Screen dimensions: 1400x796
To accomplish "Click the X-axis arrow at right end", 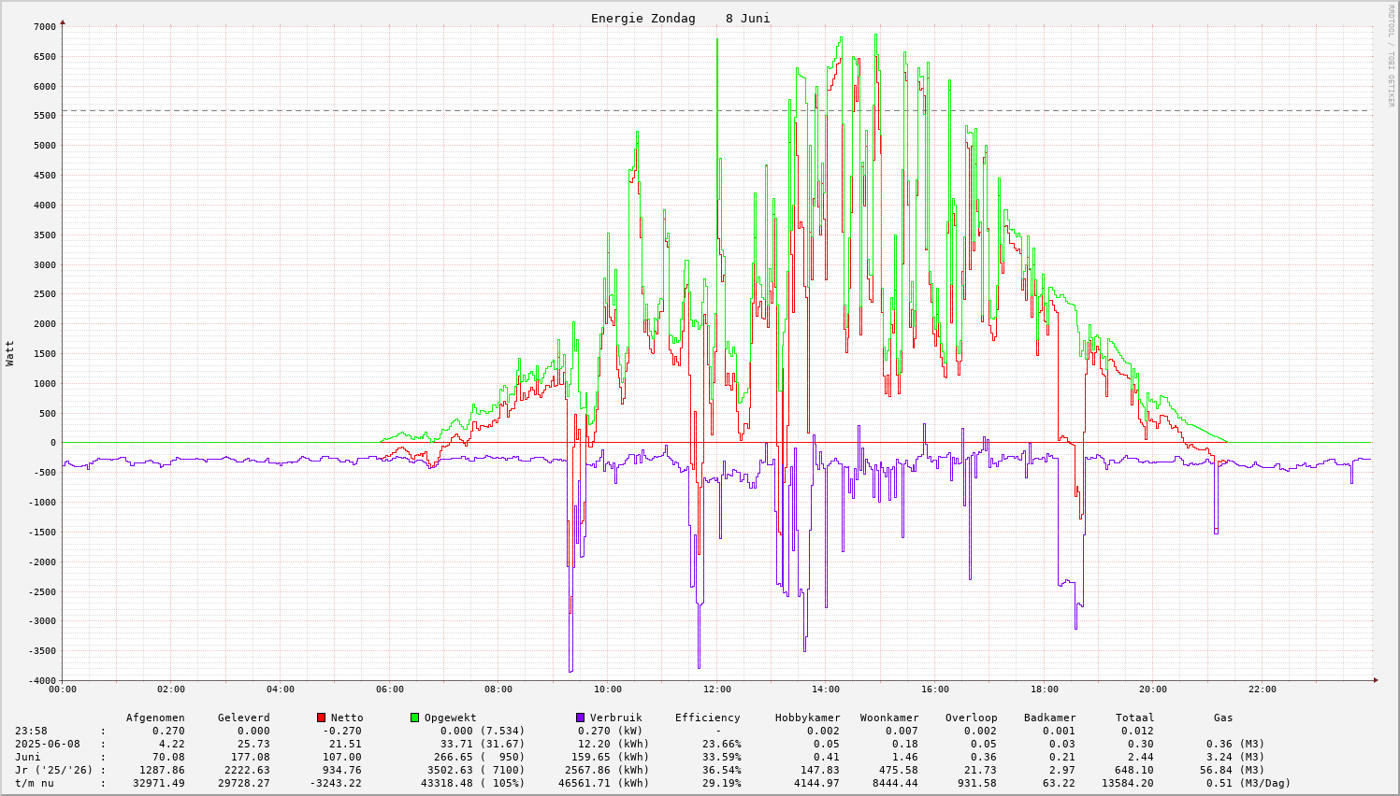I will coord(1376,680).
